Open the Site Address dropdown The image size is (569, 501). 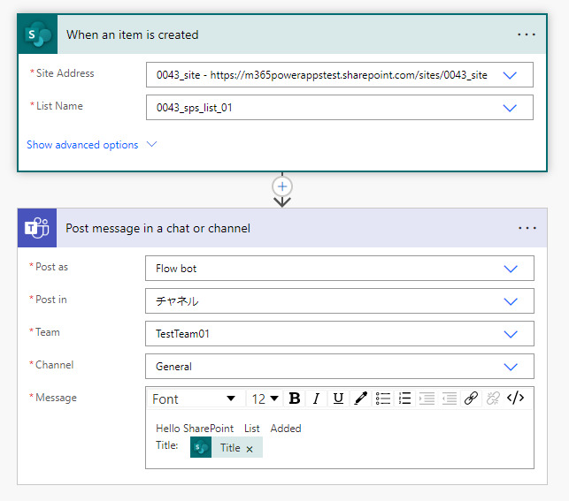pyautogui.click(x=509, y=75)
